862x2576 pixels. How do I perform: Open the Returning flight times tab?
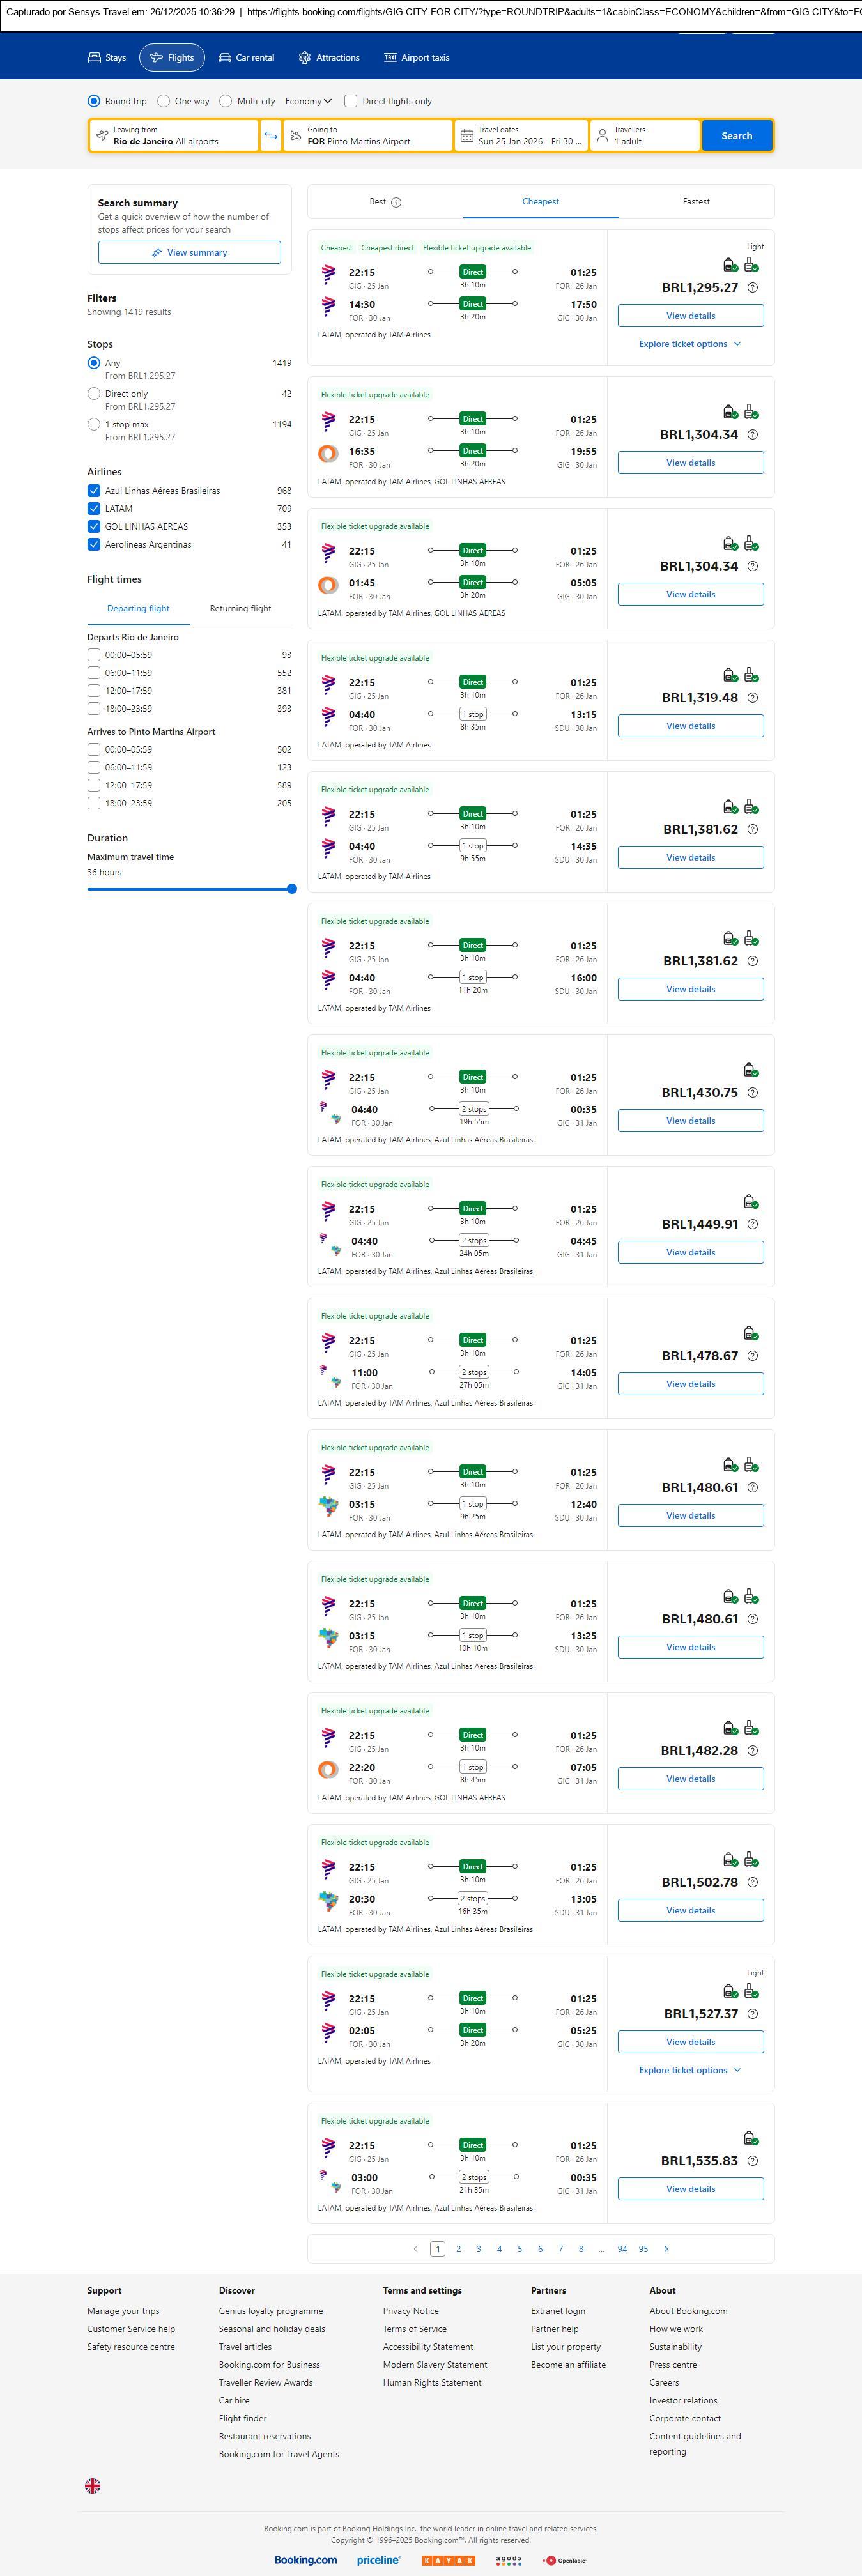coord(240,609)
